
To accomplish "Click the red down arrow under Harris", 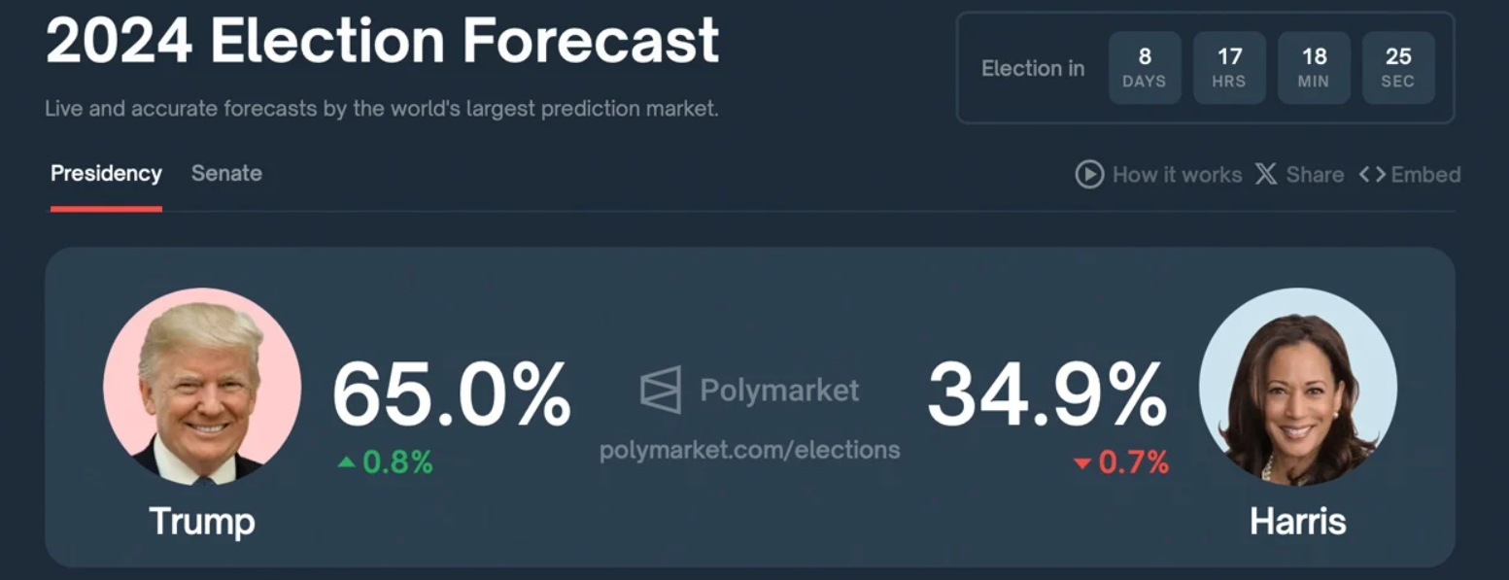I will pyautogui.click(x=1082, y=464).
